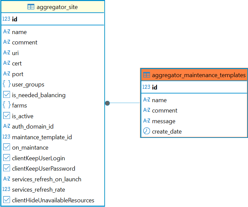
Task: Select the services_refresh_rate column
Action: [38, 190]
